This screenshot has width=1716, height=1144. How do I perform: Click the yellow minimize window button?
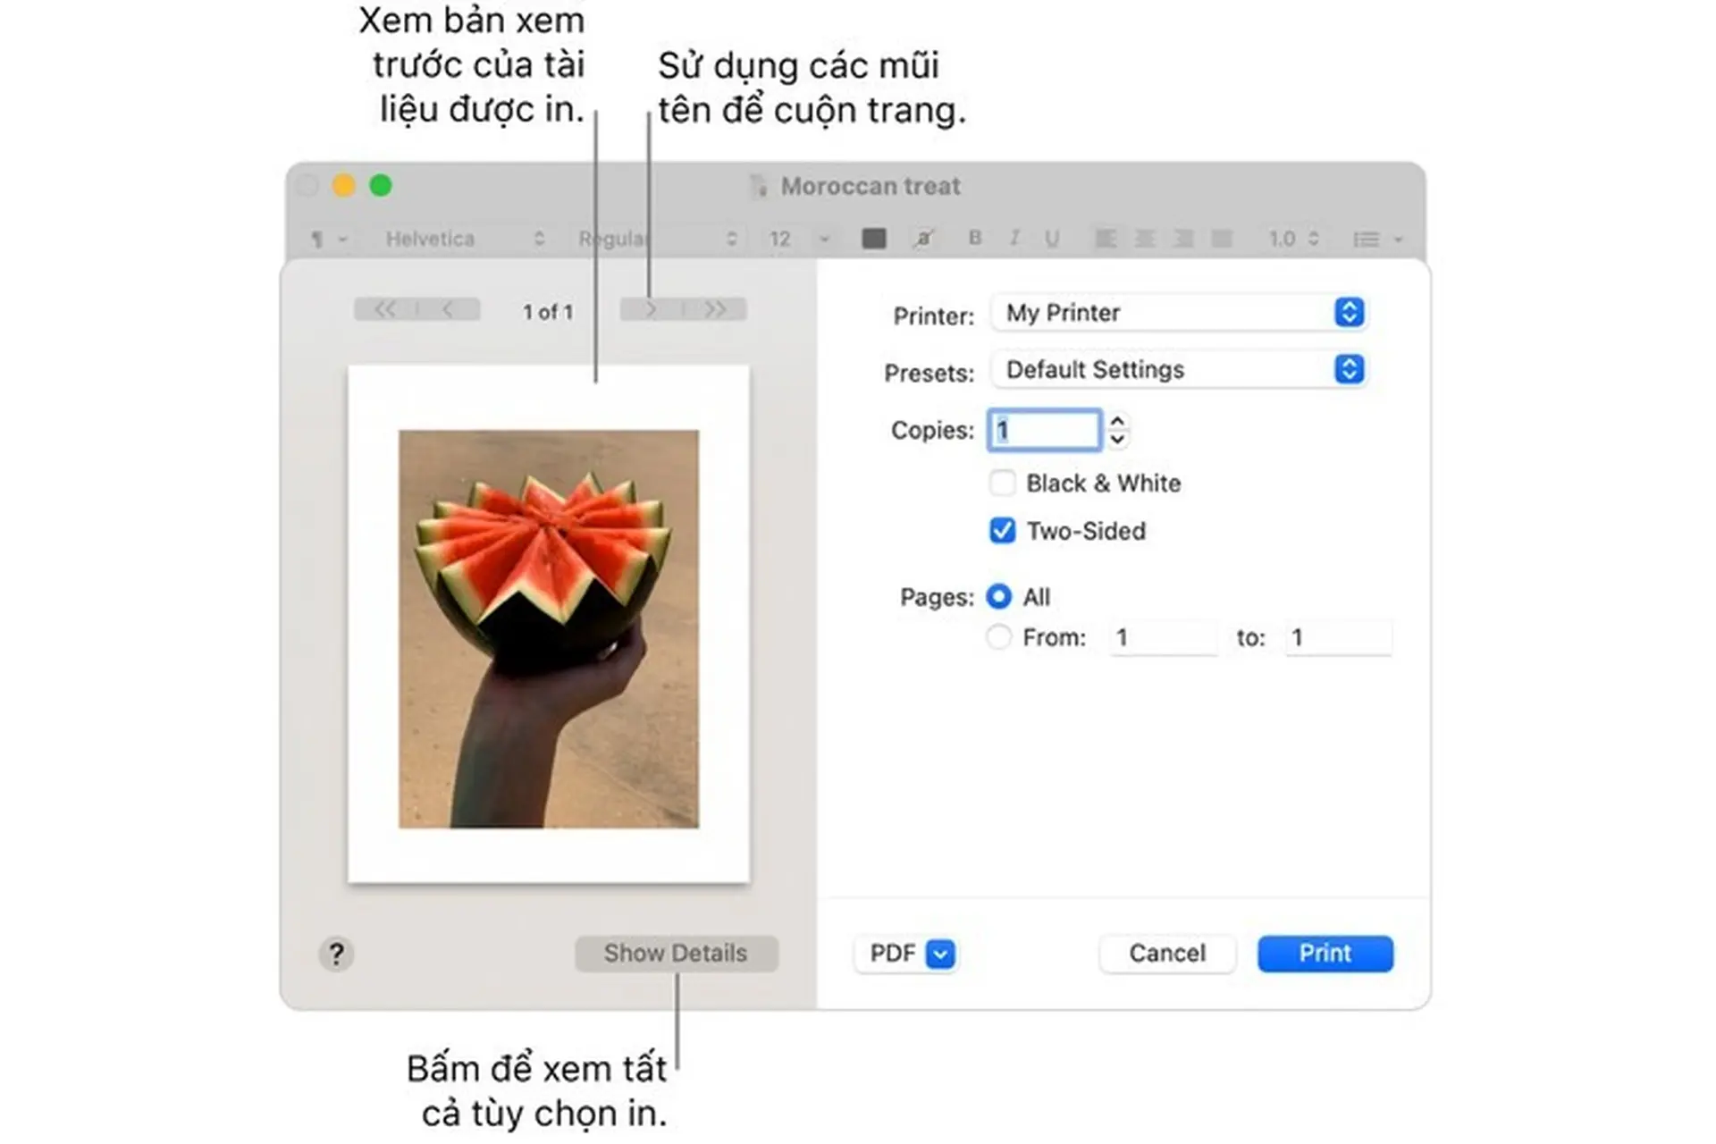pyautogui.click(x=344, y=185)
